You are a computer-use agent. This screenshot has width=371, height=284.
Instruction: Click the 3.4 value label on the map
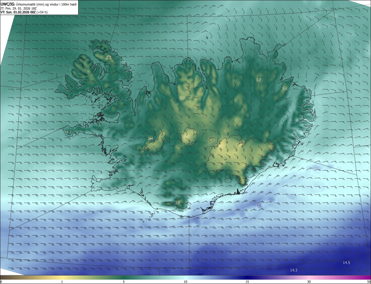click(x=285, y=89)
